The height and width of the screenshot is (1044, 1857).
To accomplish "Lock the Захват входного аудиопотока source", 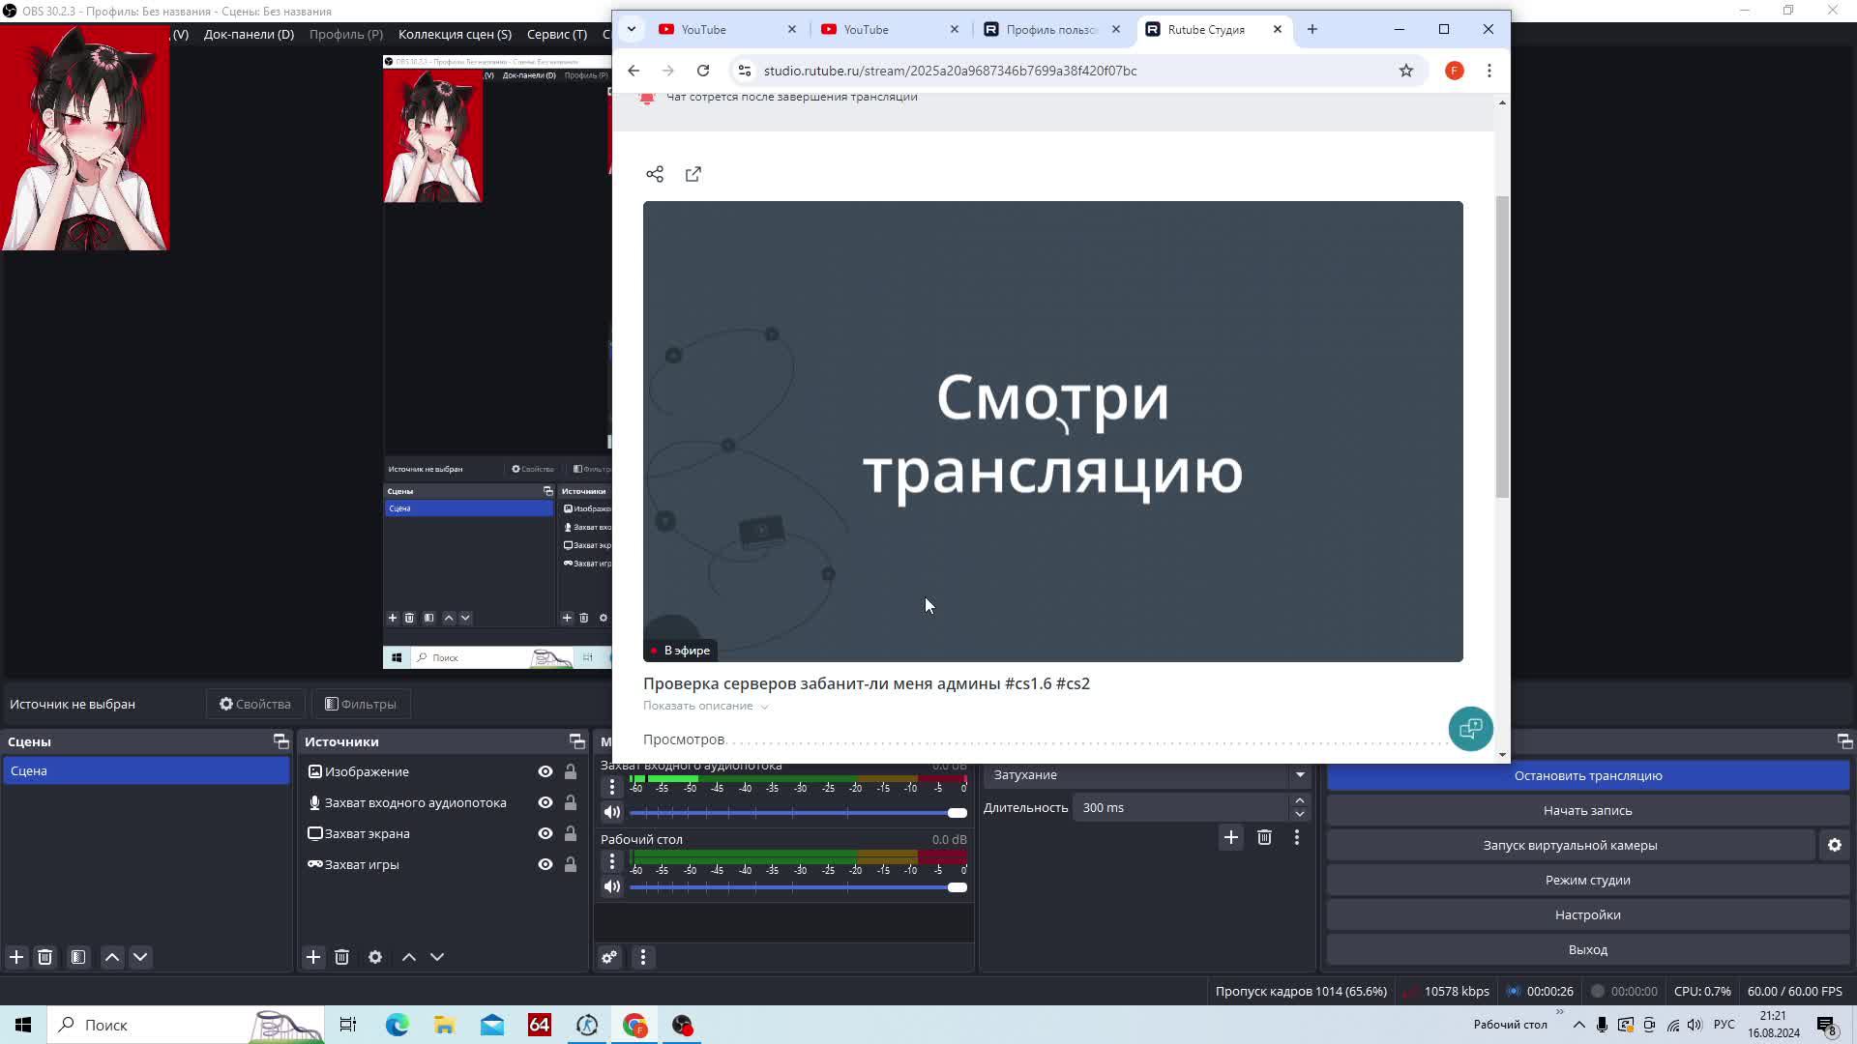I will click(x=571, y=802).
